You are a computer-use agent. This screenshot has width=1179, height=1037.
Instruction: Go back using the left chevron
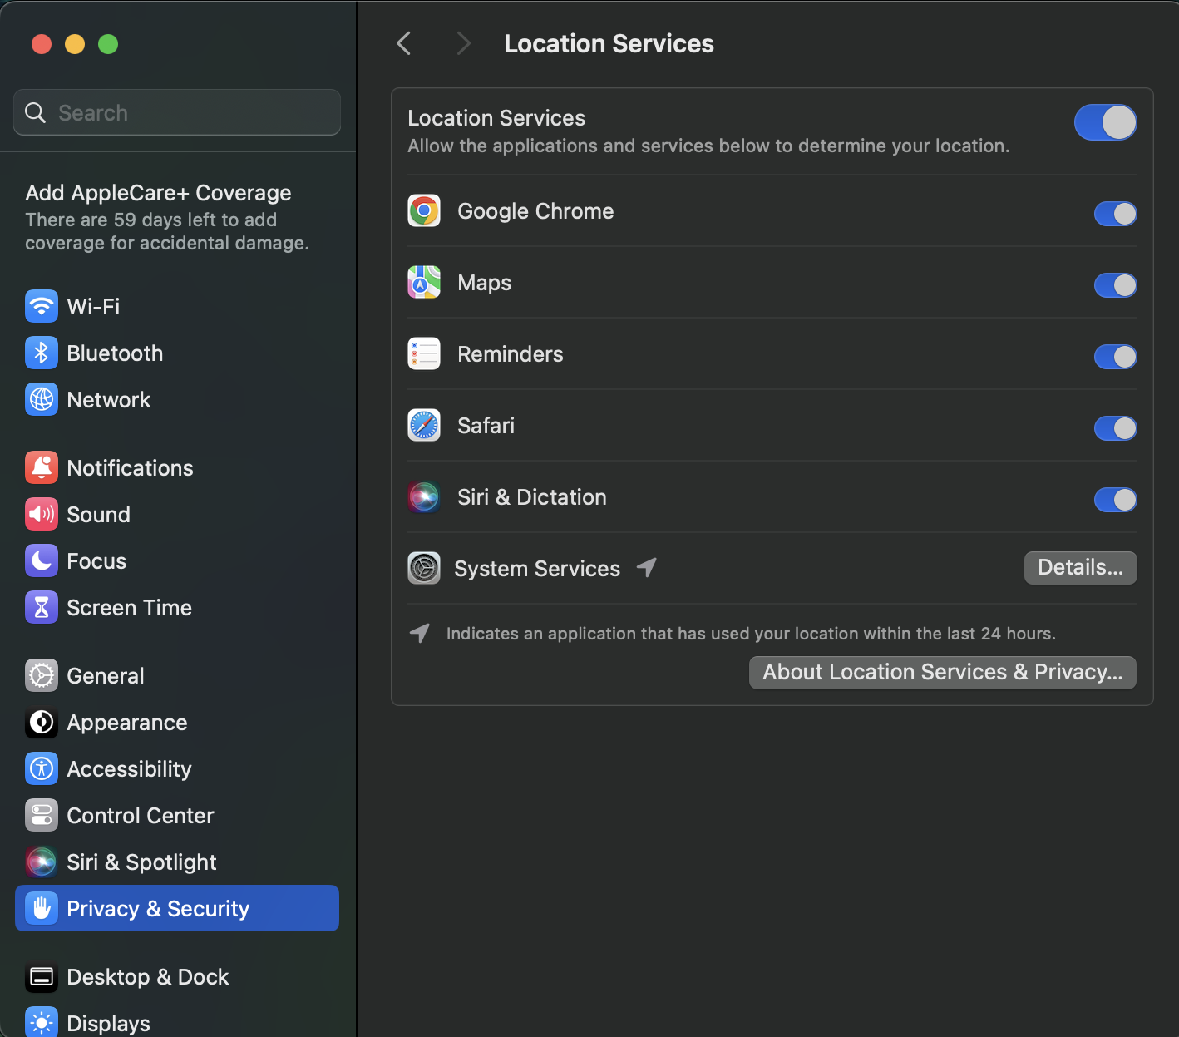pyautogui.click(x=404, y=43)
